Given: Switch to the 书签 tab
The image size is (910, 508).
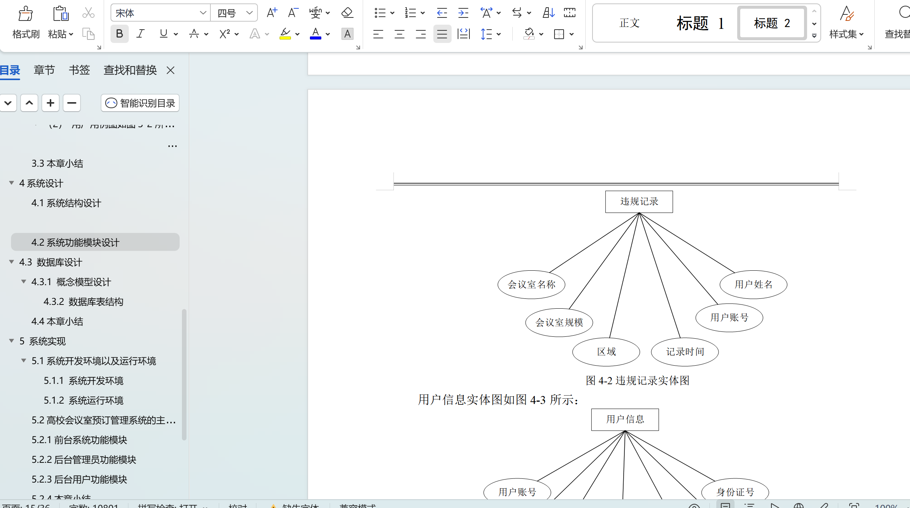Looking at the screenshot, I should (79, 70).
